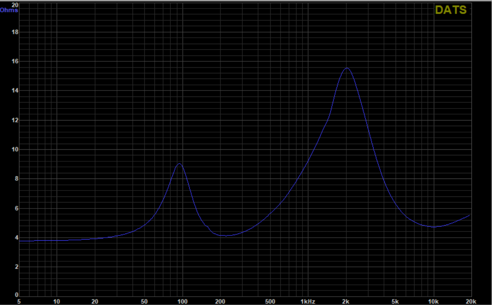Click the 4 ohms vertical axis label
492x305 pixels.
pyautogui.click(x=16, y=238)
